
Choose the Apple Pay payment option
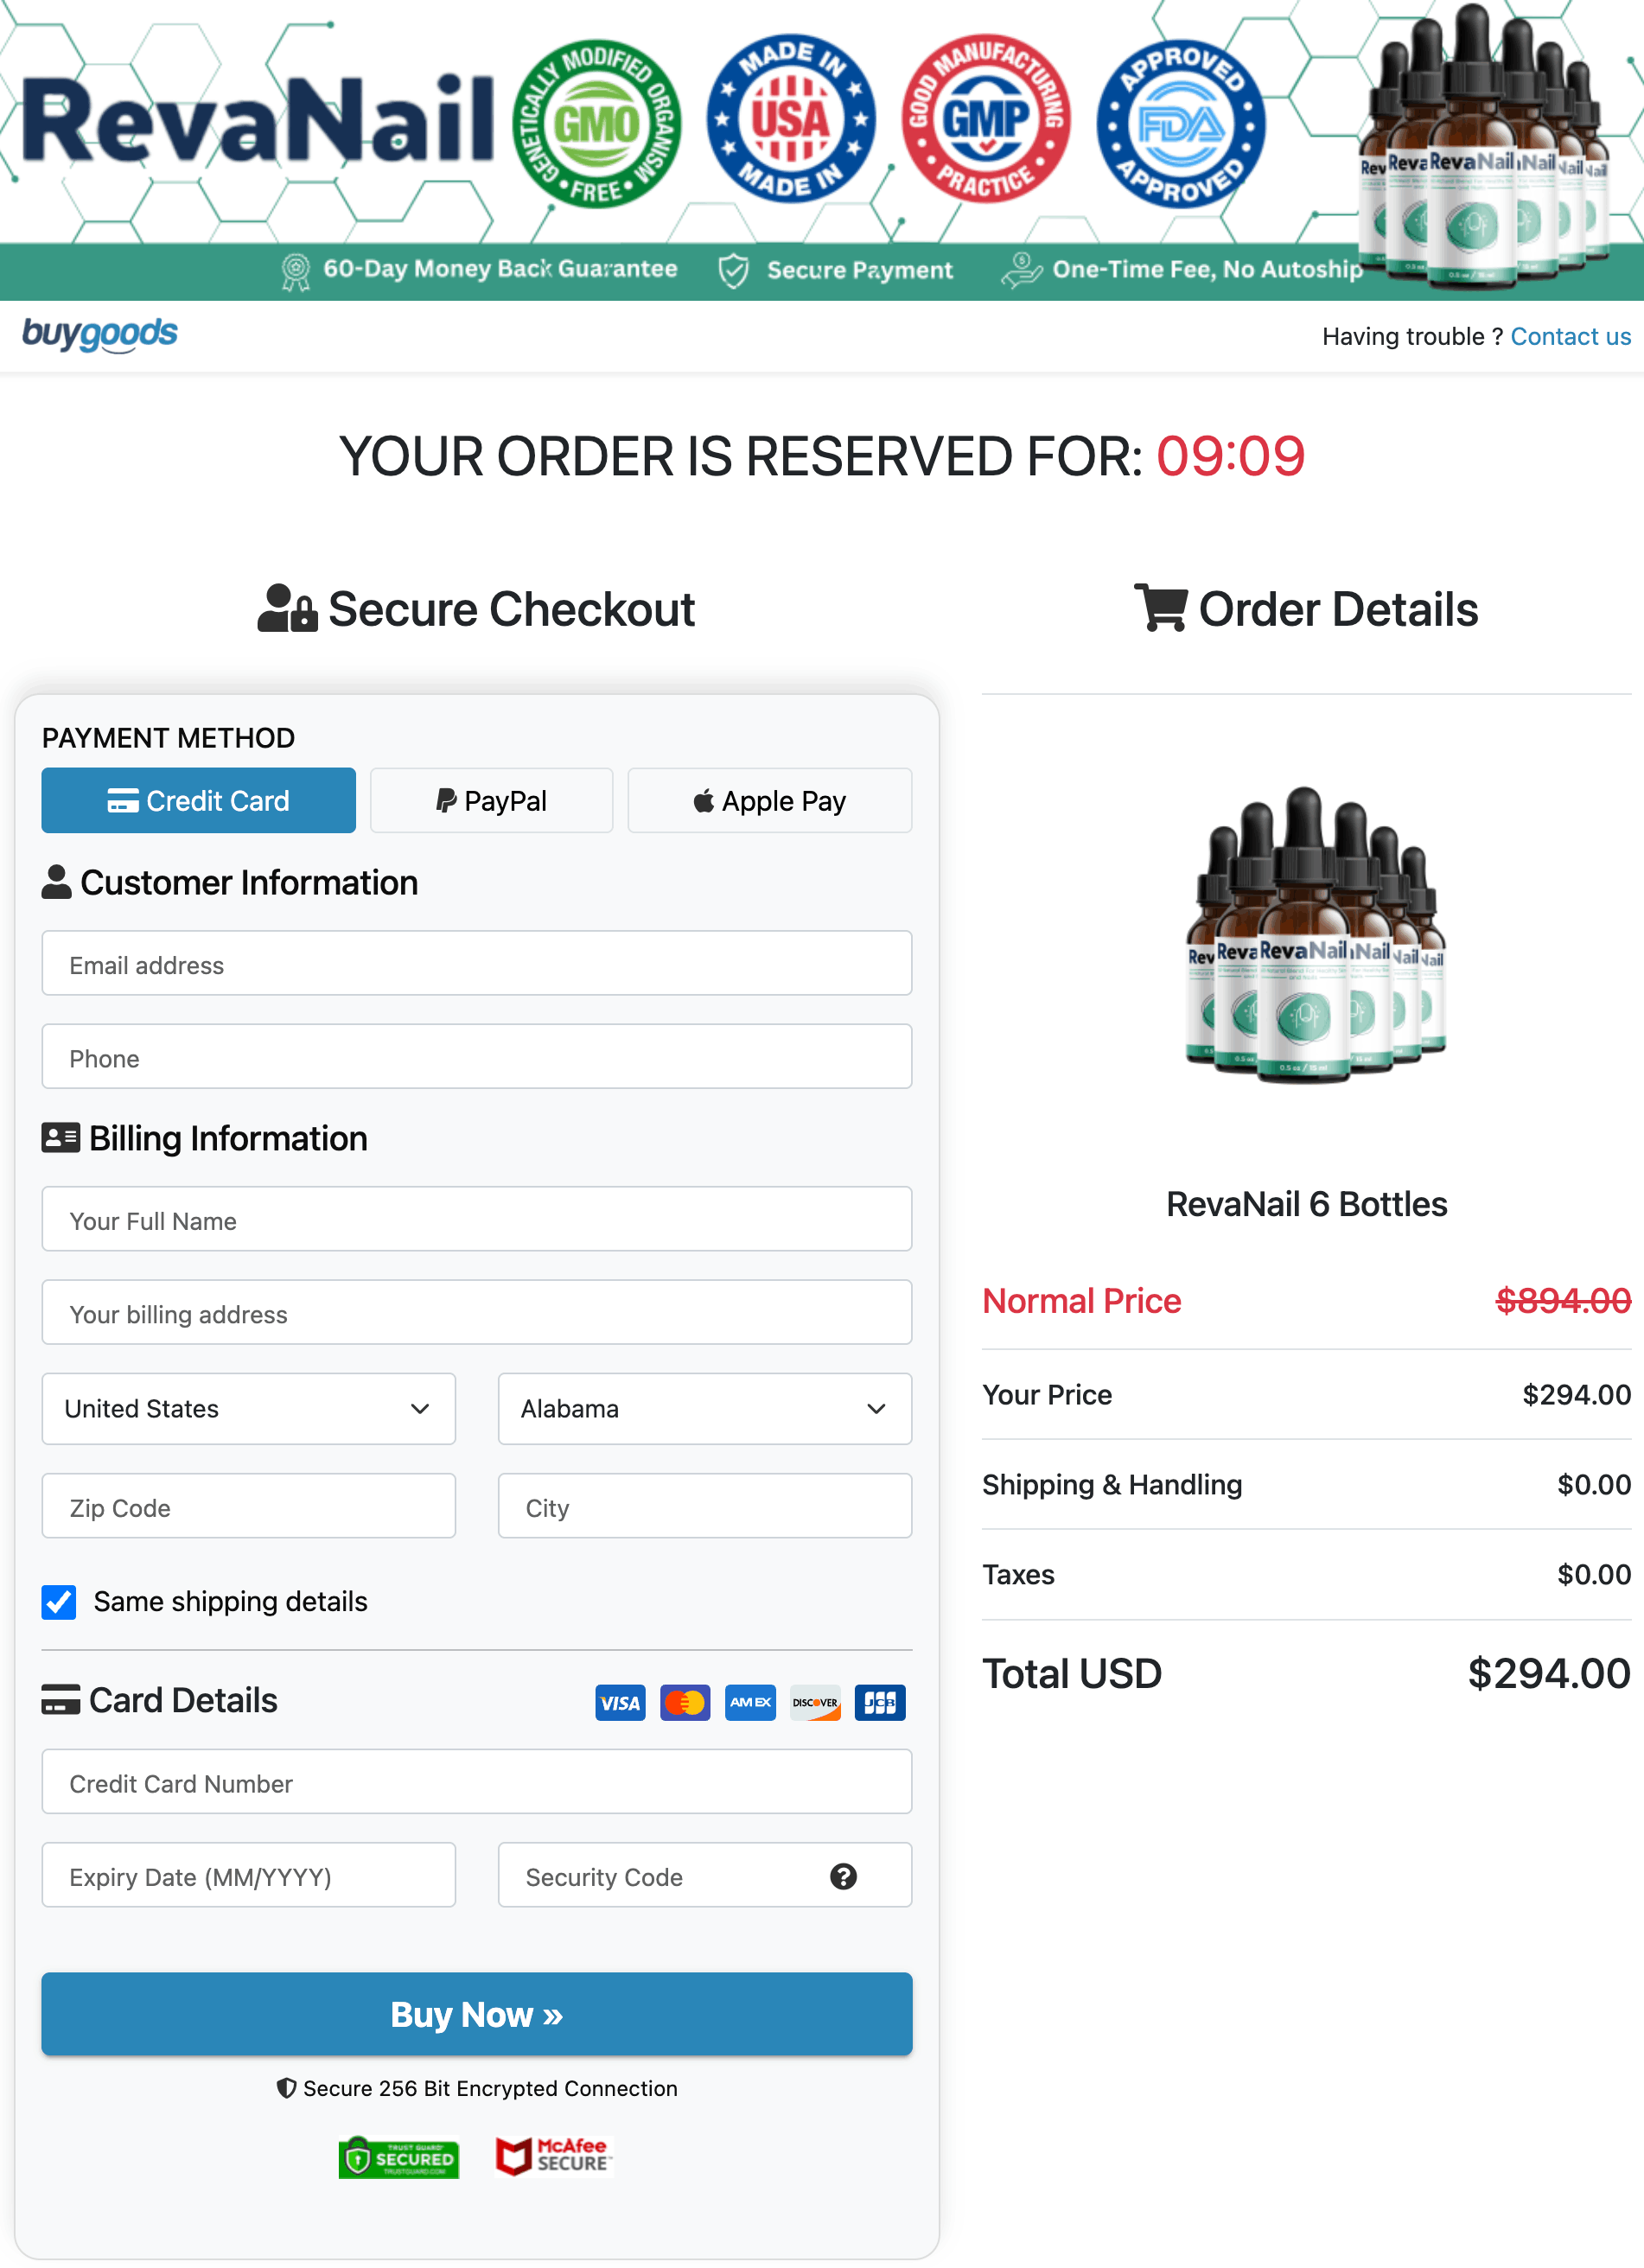(769, 800)
